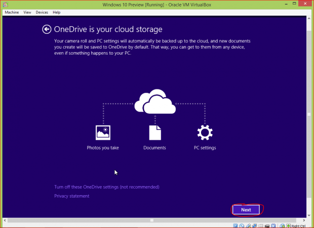Click the vertical scrollbar up arrow
Viewport: 314px width, 228px height.
pyautogui.click(x=309, y=18)
